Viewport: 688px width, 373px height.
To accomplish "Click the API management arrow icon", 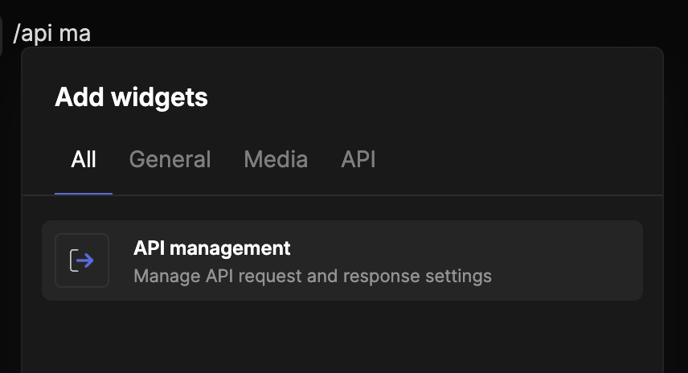I will click(x=82, y=260).
